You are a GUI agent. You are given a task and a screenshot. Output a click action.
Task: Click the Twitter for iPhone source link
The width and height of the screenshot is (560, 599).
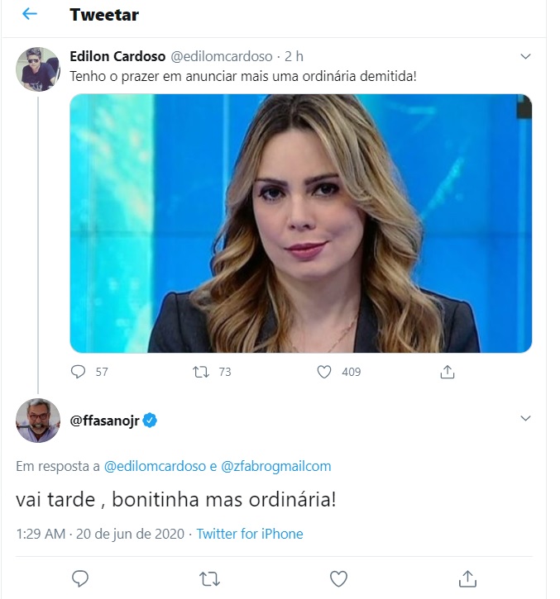(250, 534)
